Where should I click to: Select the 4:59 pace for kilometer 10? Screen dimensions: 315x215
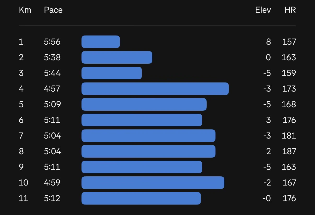point(52,183)
